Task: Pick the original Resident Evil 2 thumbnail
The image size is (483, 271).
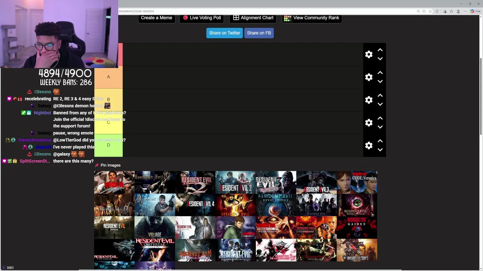Action: point(195,183)
